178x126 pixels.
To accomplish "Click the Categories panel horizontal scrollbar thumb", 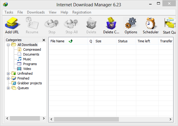I will [x=25, y=118].
